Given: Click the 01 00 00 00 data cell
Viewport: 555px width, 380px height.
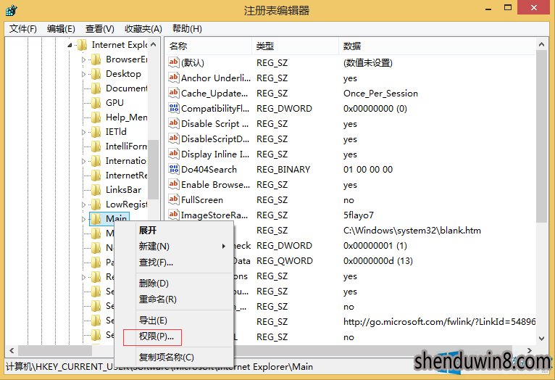Looking at the screenshot, I should coord(368,169).
